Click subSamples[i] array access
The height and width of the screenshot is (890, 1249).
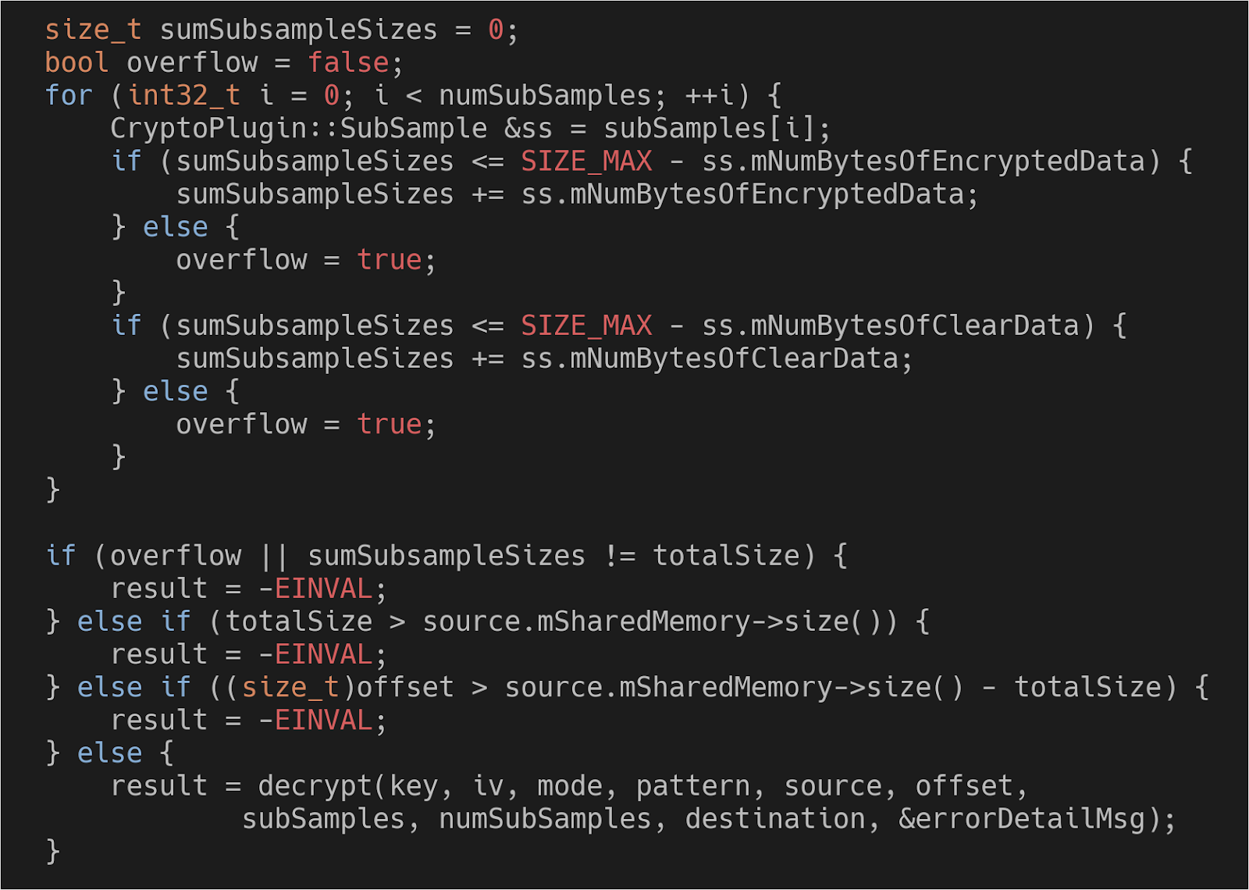click(x=709, y=128)
